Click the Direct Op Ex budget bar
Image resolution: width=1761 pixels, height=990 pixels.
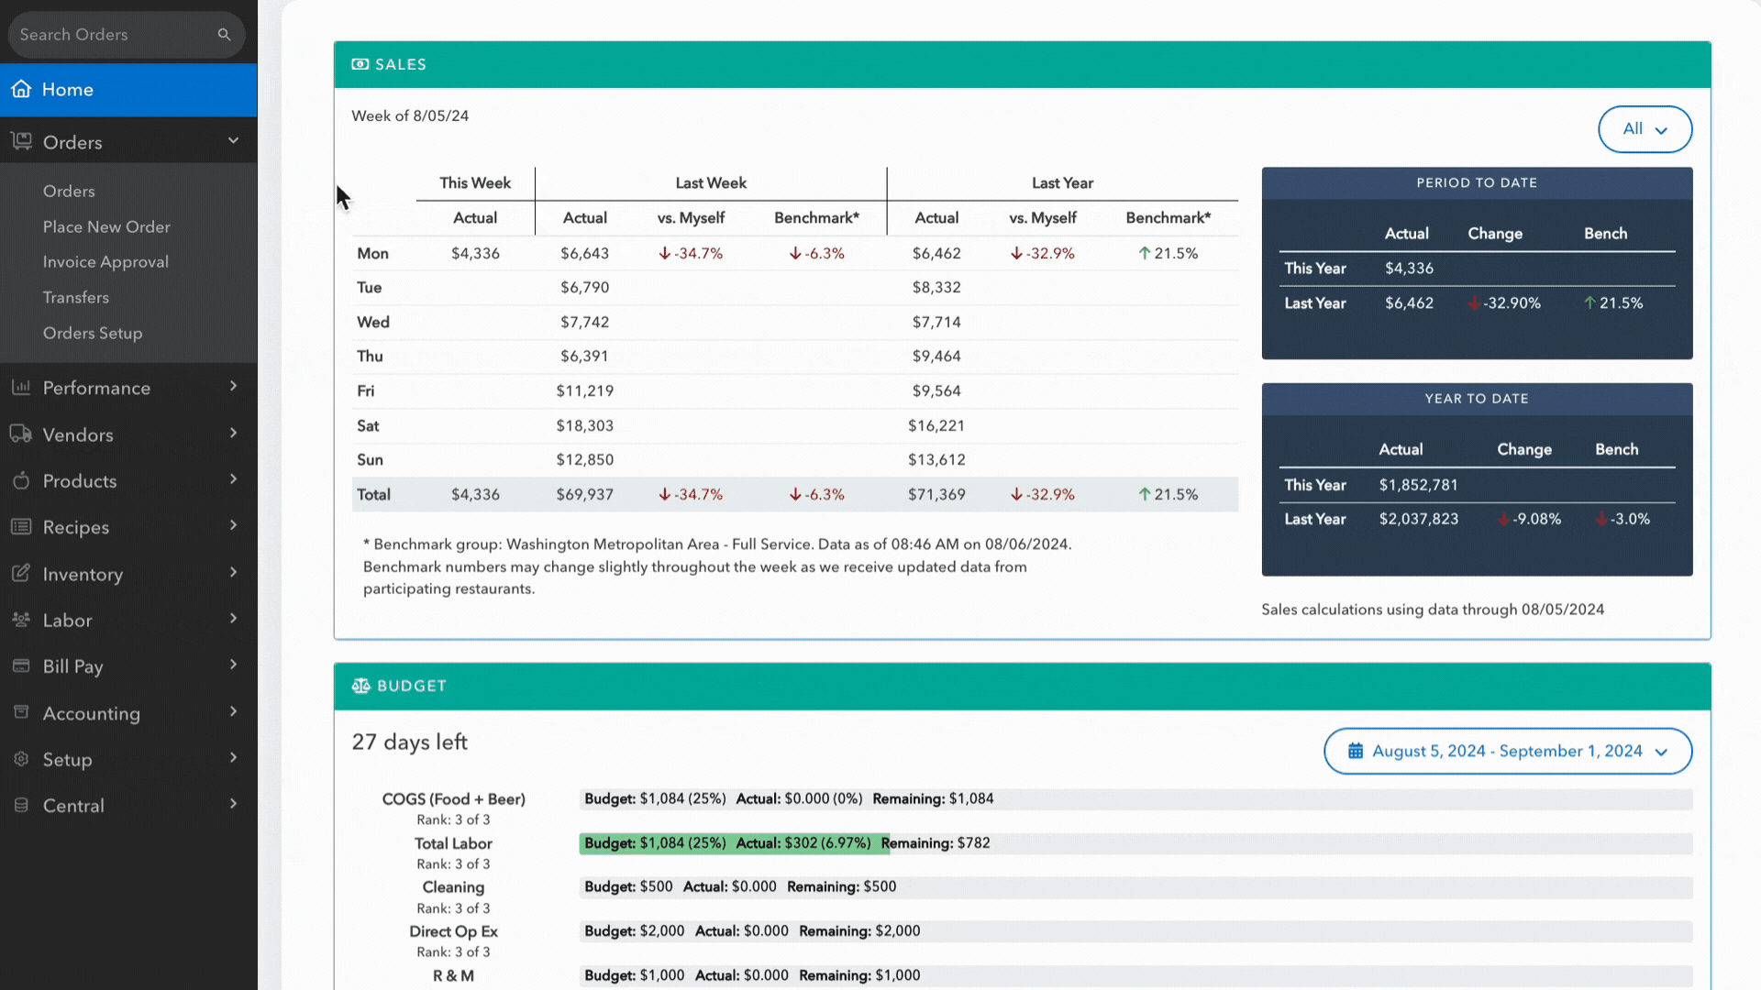tap(1135, 931)
